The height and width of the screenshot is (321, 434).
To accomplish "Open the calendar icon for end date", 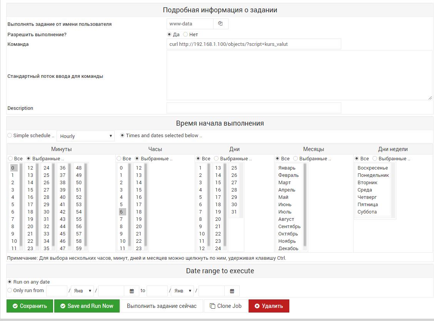I will click(x=232, y=291).
